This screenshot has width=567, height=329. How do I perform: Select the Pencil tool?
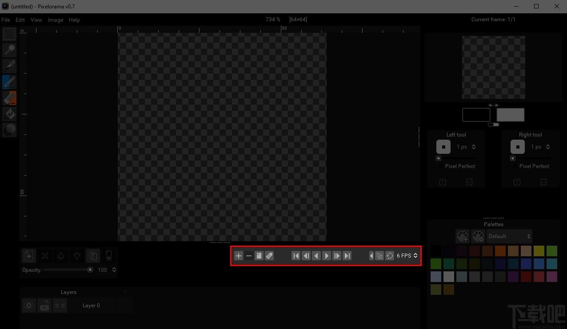pos(9,82)
